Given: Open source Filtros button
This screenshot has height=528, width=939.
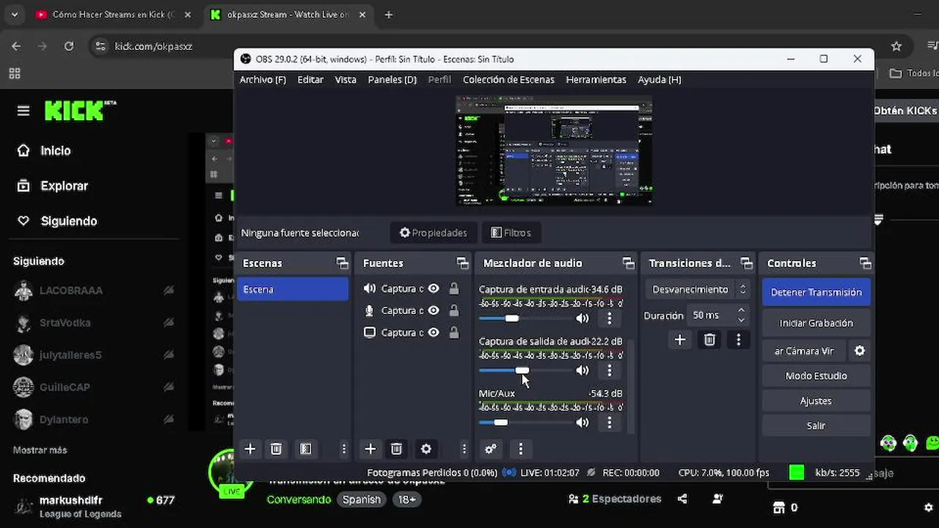Looking at the screenshot, I should [x=511, y=232].
